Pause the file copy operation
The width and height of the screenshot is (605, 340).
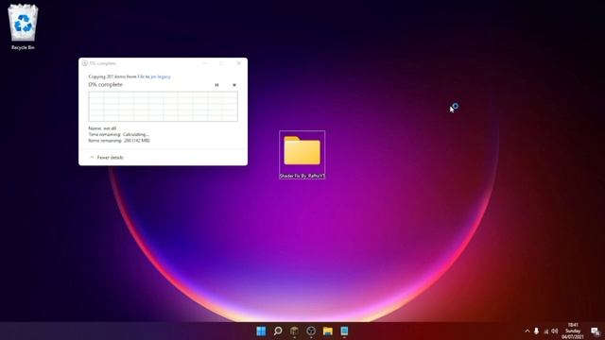(x=216, y=85)
